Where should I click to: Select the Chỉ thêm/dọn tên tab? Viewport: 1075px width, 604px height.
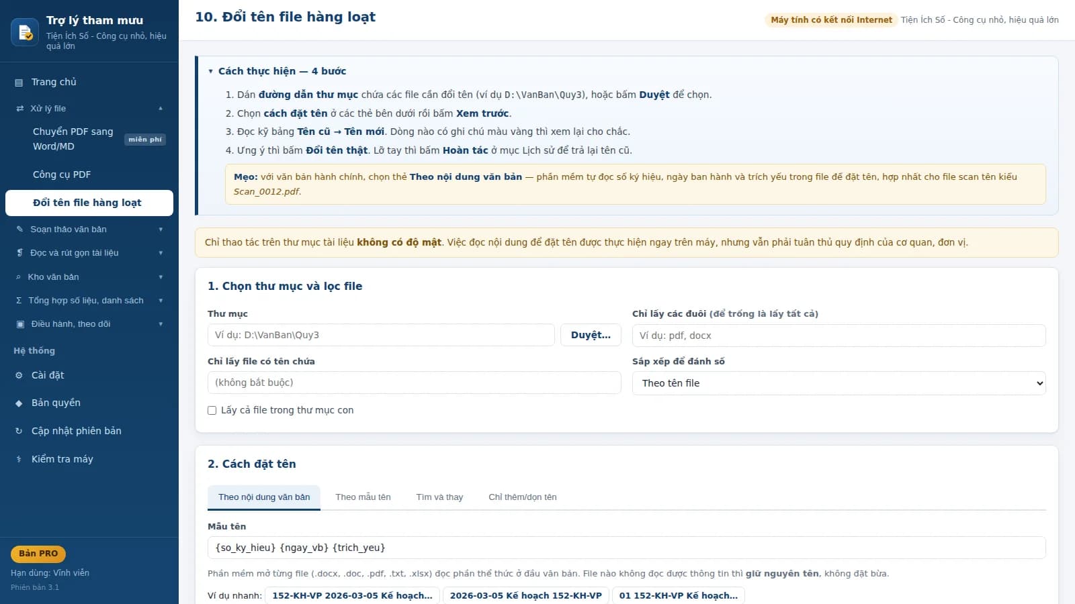(x=523, y=497)
